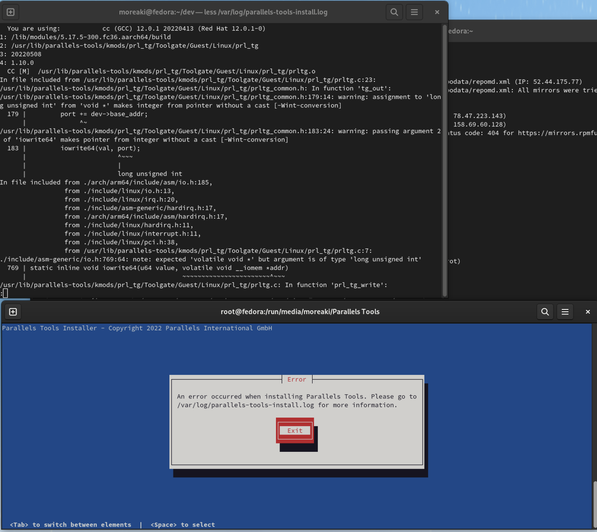The height and width of the screenshot is (532, 597).
Task: Click the log terminal title bar text
Action: 223,12
